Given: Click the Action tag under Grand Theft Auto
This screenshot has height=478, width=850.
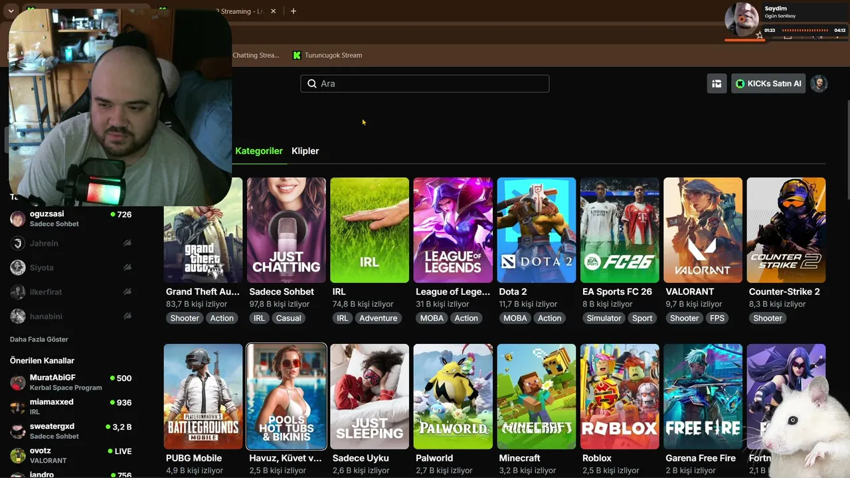Looking at the screenshot, I should point(222,318).
